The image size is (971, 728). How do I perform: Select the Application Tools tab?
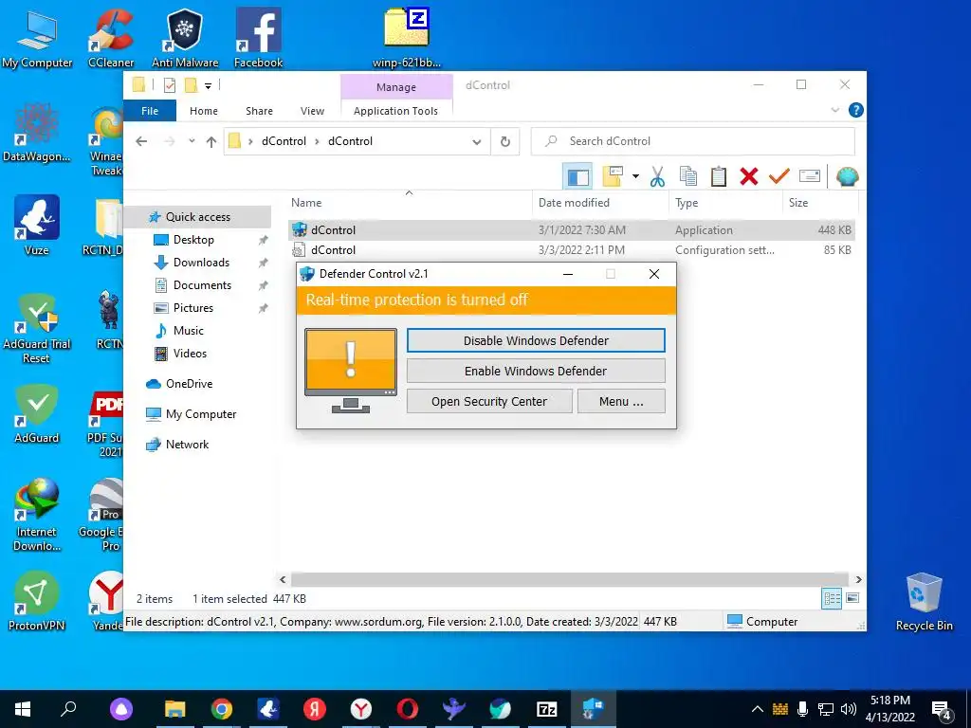395,111
